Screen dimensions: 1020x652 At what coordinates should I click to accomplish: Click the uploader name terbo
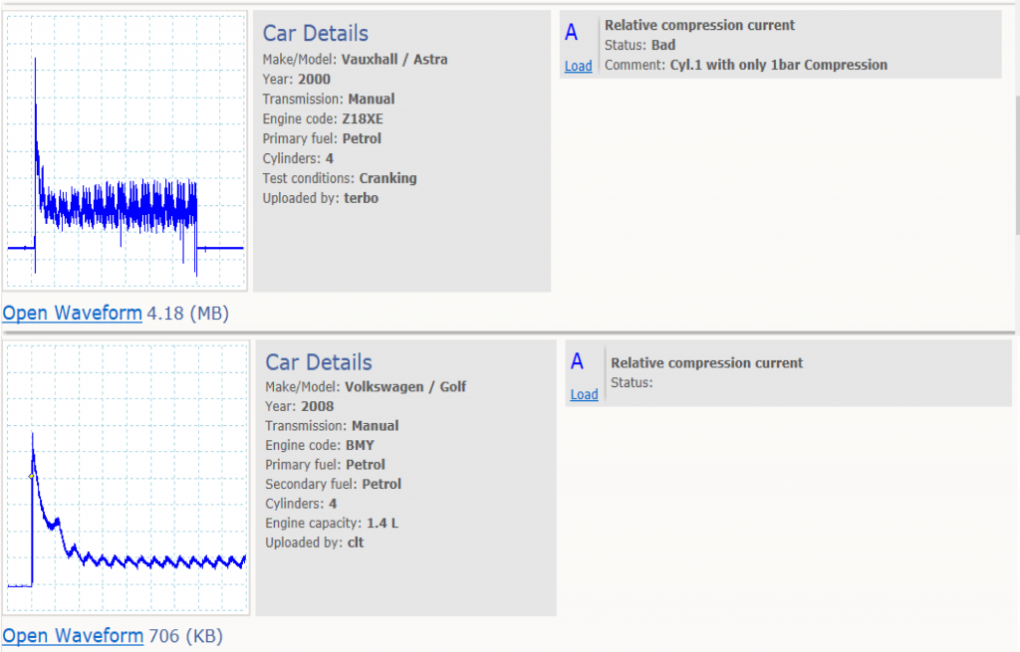(x=361, y=198)
